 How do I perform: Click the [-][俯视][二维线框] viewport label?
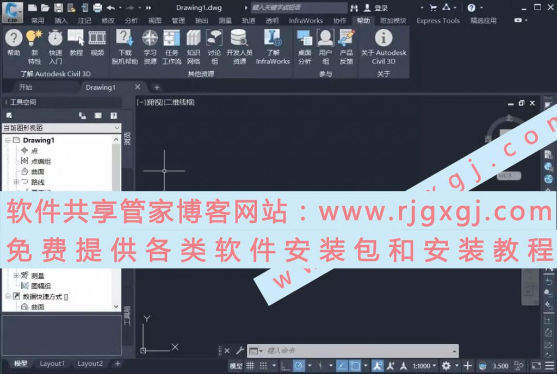(165, 102)
